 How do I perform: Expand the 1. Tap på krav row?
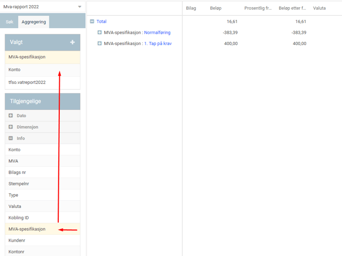point(100,43)
